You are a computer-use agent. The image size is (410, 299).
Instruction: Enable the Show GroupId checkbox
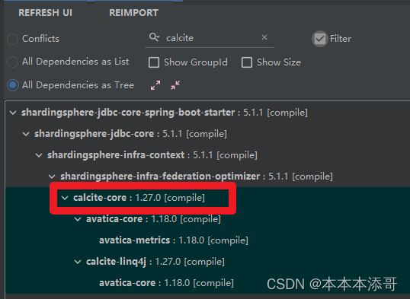(154, 62)
